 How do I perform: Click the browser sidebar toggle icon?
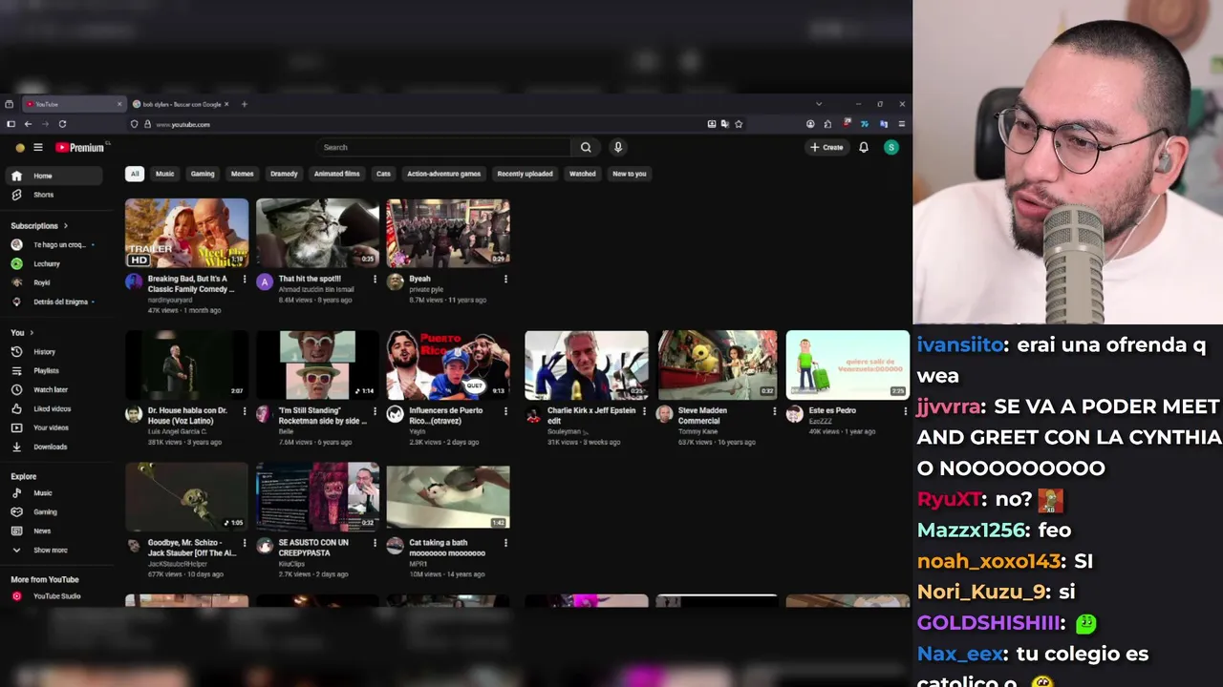coord(11,124)
